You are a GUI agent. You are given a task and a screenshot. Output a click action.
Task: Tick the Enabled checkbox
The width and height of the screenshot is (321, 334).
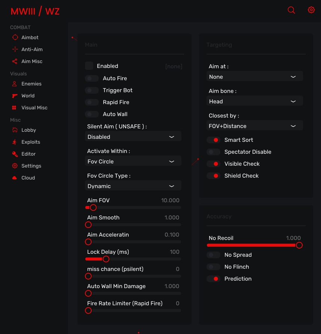click(x=89, y=66)
